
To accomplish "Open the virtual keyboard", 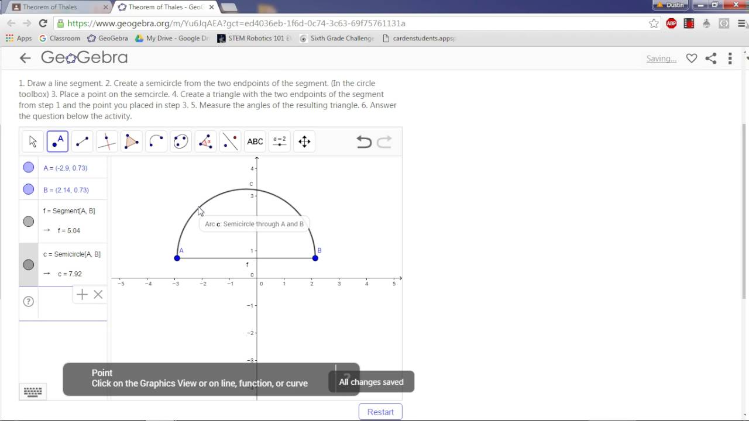I will (33, 392).
